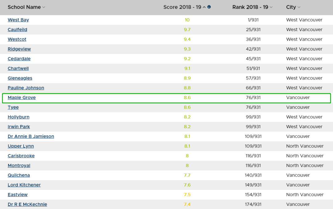Open the Caulfeild school link
The height and width of the screenshot is (209, 333).
[17, 30]
